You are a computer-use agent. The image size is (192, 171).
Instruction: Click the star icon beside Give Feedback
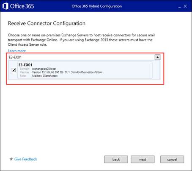pos(11,159)
